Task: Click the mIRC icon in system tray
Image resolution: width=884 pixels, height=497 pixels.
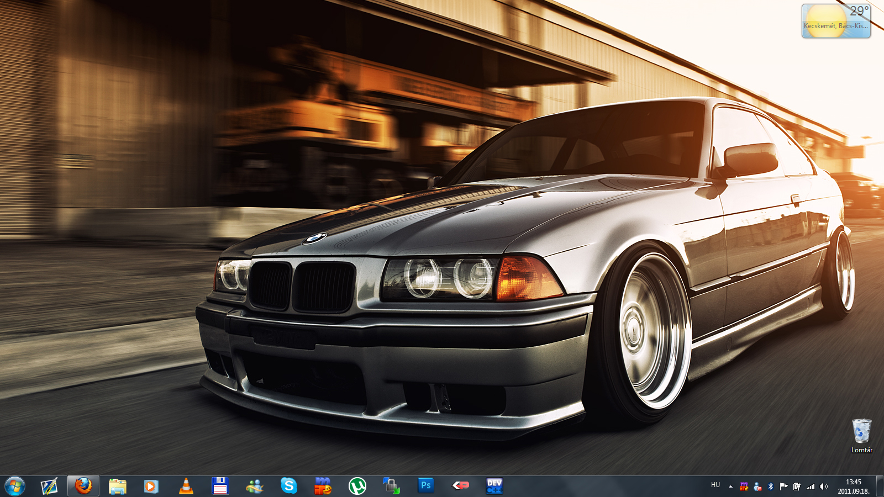Action: (744, 487)
